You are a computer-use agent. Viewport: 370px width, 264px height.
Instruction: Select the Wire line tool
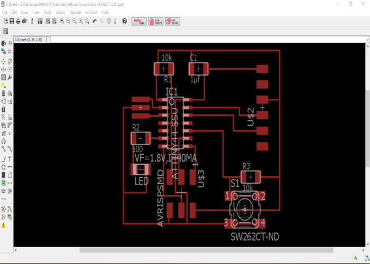click(4, 159)
